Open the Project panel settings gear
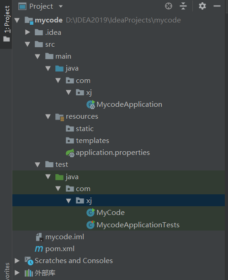 (x=202, y=6)
